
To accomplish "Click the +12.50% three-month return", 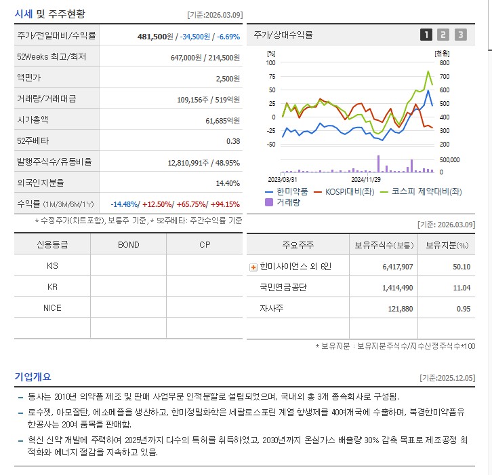I will coord(157,204).
